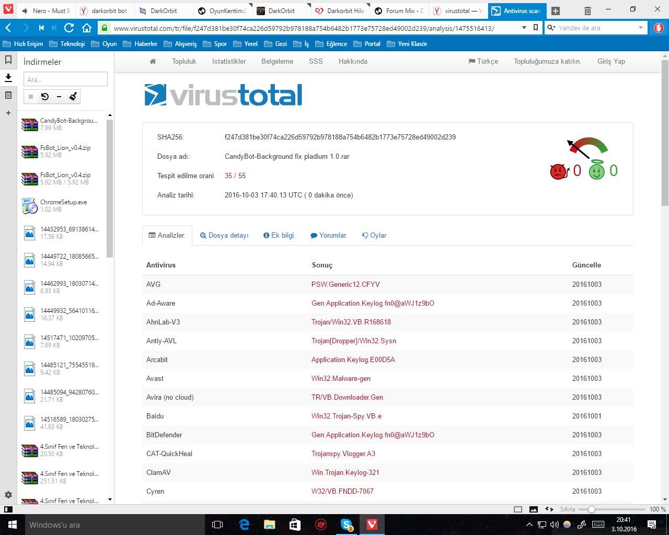Toggle tab tiling in status bar
Viewport: 669px width, 535px height.
coord(518,509)
